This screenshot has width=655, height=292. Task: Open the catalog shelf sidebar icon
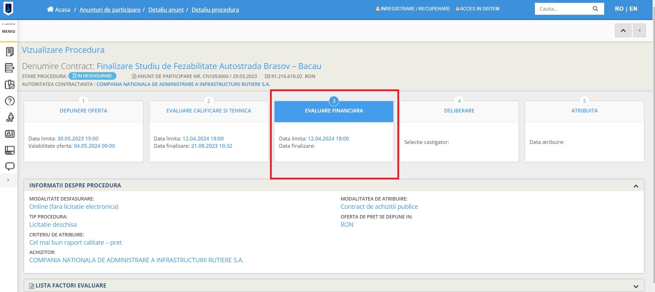(10, 150)
